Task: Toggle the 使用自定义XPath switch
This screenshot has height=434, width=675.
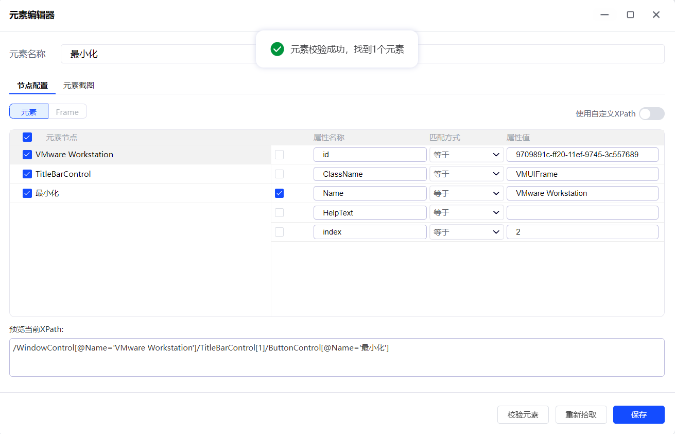Action: pos(651,113)
